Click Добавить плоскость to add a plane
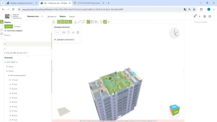The height and width of the screenshot is (122, 217). 64,40
